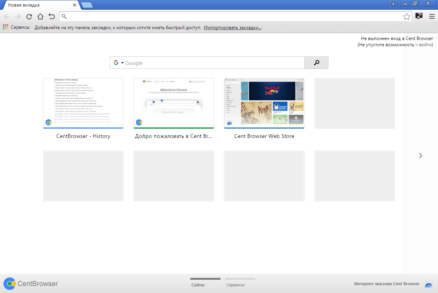Click the magnifier search button
The width and height of the screenshot is (438, 293).
click(316, 63)
